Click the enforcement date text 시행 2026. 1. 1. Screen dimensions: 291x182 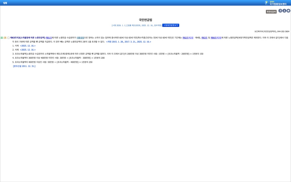point(119,25)
